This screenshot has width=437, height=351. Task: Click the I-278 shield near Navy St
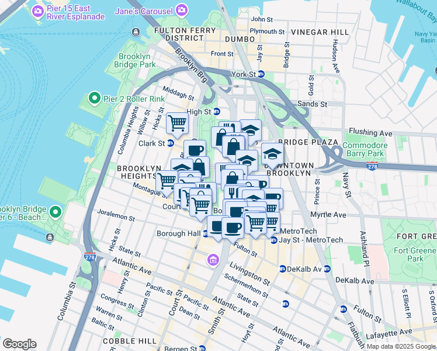pyautogui.click(x=372, y=166)
